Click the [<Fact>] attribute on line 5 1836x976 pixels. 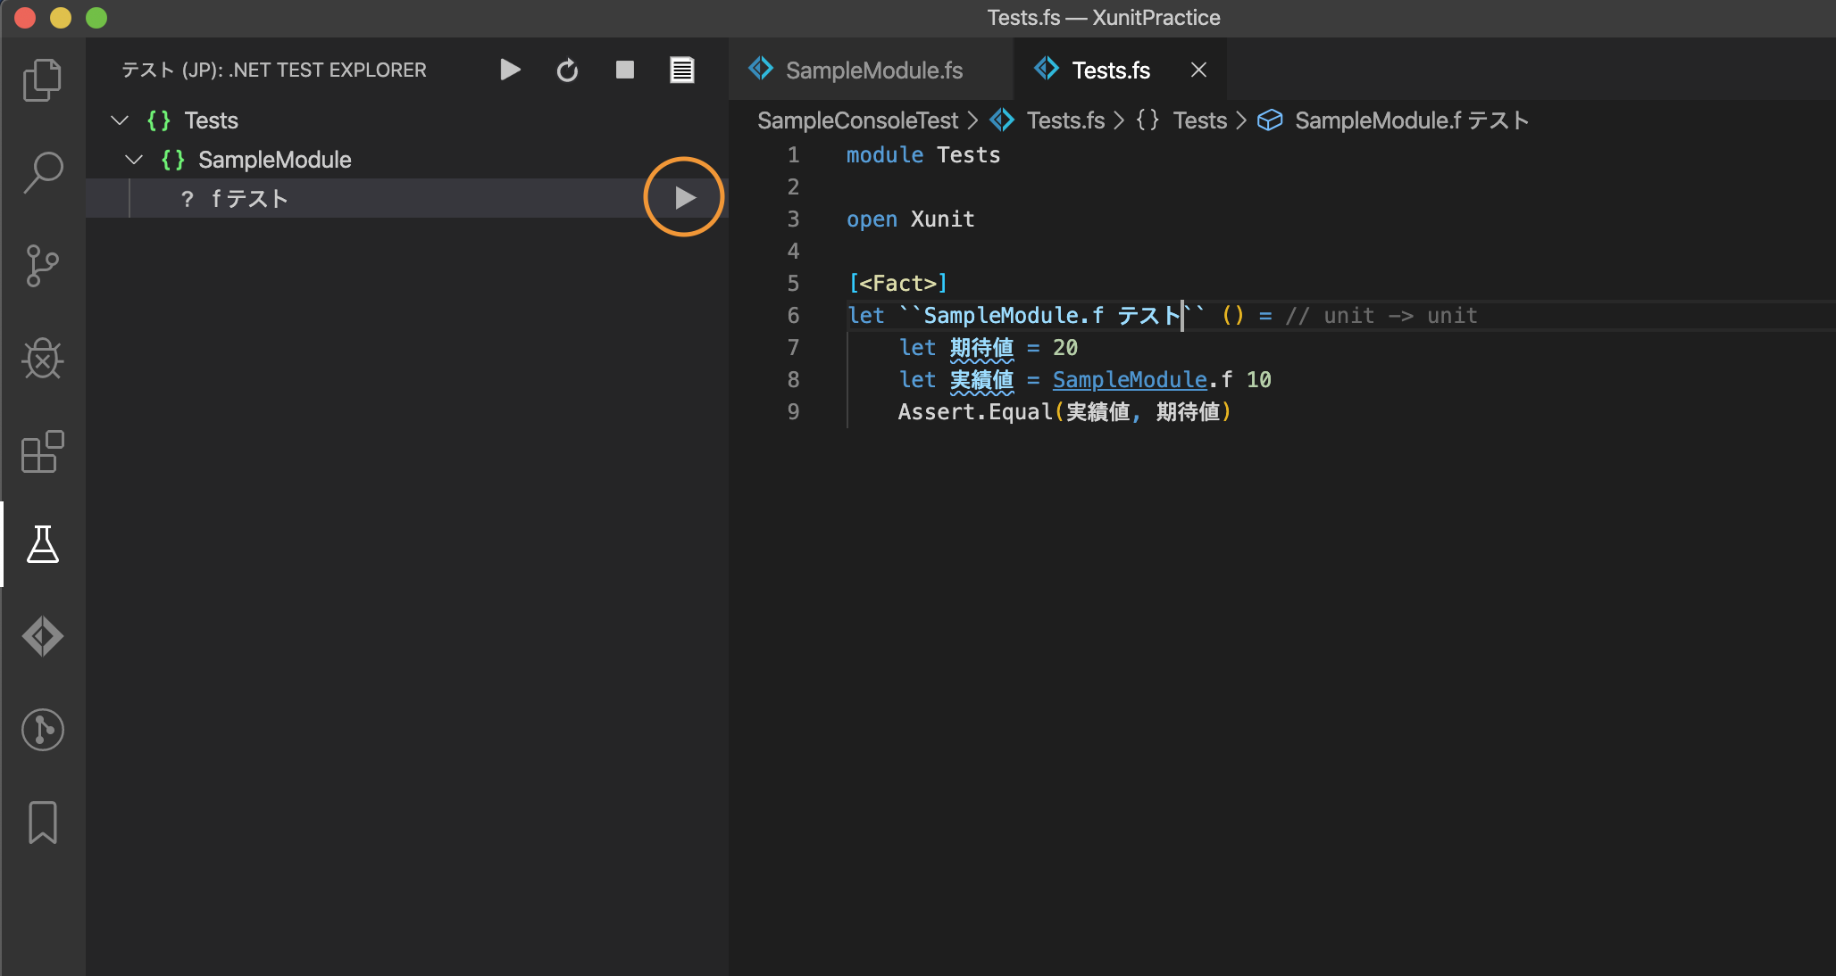pos(897,284)
